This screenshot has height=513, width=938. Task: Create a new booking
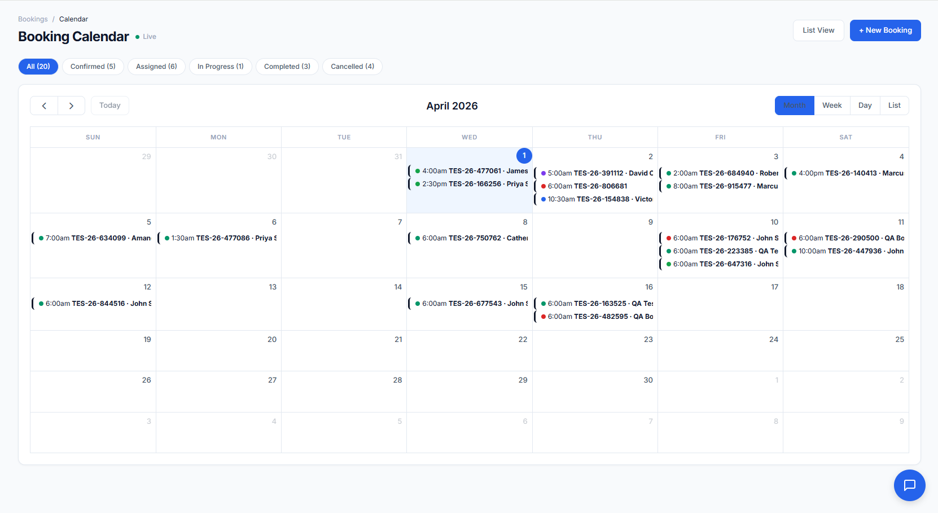885,30
